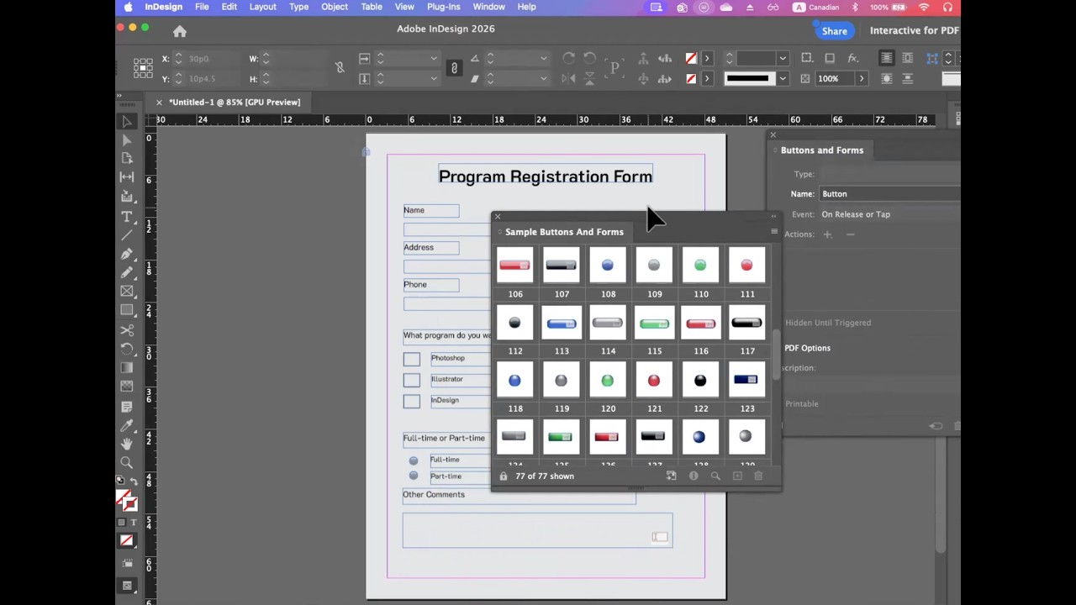This screenshot has width=1076, height=605.
Task: Click the Name field in Buttons and Forms
Action: 891,193
